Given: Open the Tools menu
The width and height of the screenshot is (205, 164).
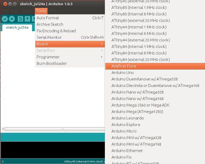Looking at the screenshot, I should tap(41, 11).
